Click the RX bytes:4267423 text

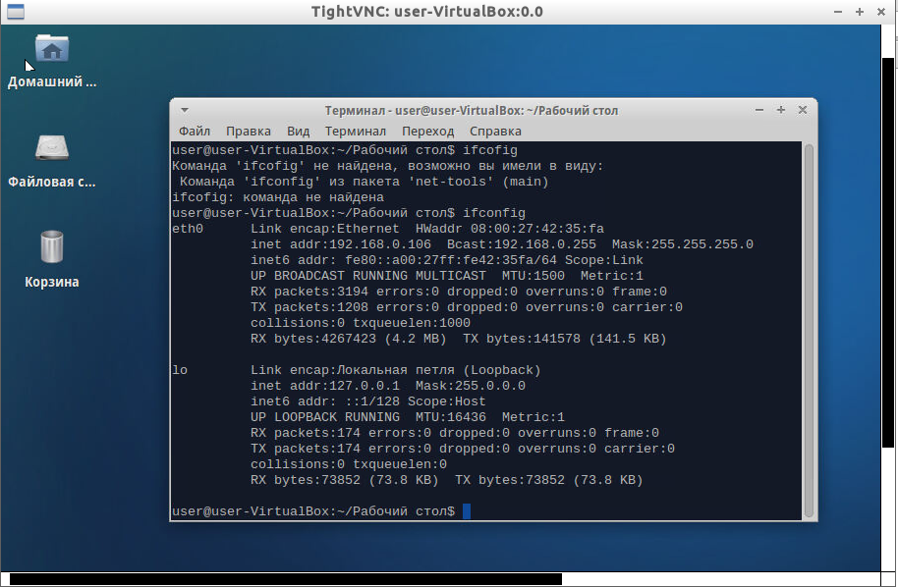tap(313, 339)
